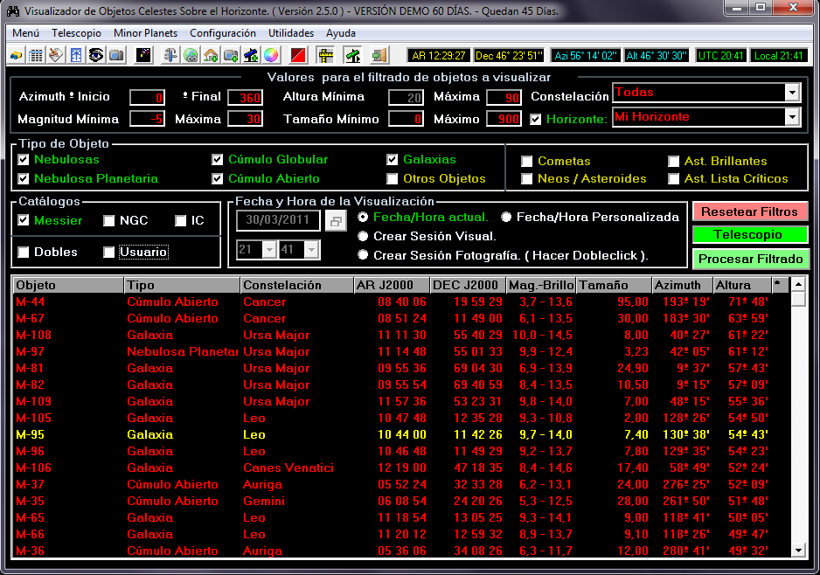This screenshot has height=575, width=820.
Task: Click the Altura Máxima input field
Action: (503, 97)
